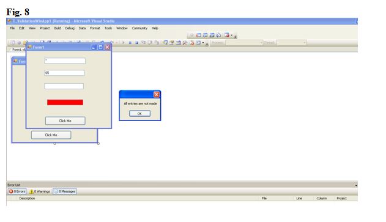Click the Break All debug icon
The image size is (386, 222).
point(130,43)
